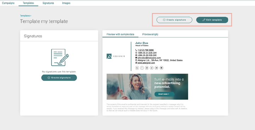Click the globe website icon
This screenshot has height=130, width=255.
(x=136, y=63)
